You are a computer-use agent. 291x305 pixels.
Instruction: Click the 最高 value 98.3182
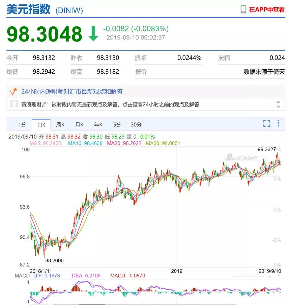pos(108,72)
